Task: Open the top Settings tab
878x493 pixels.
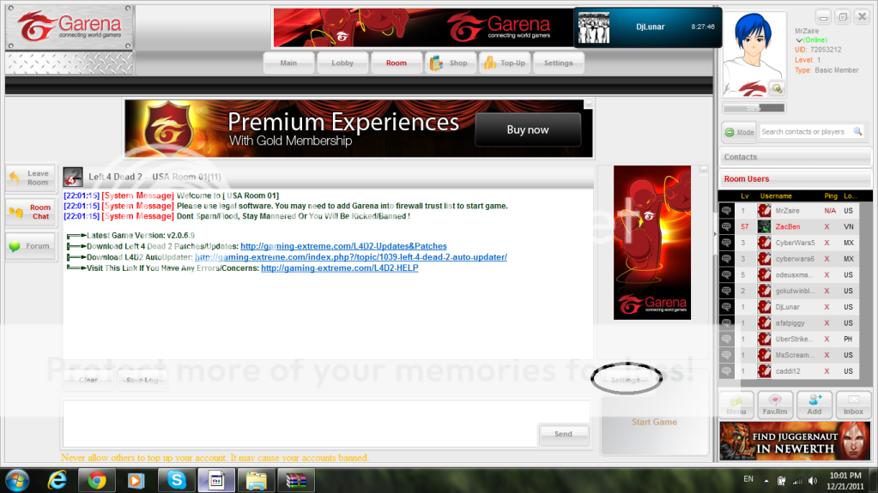Action: click(558, 63)
